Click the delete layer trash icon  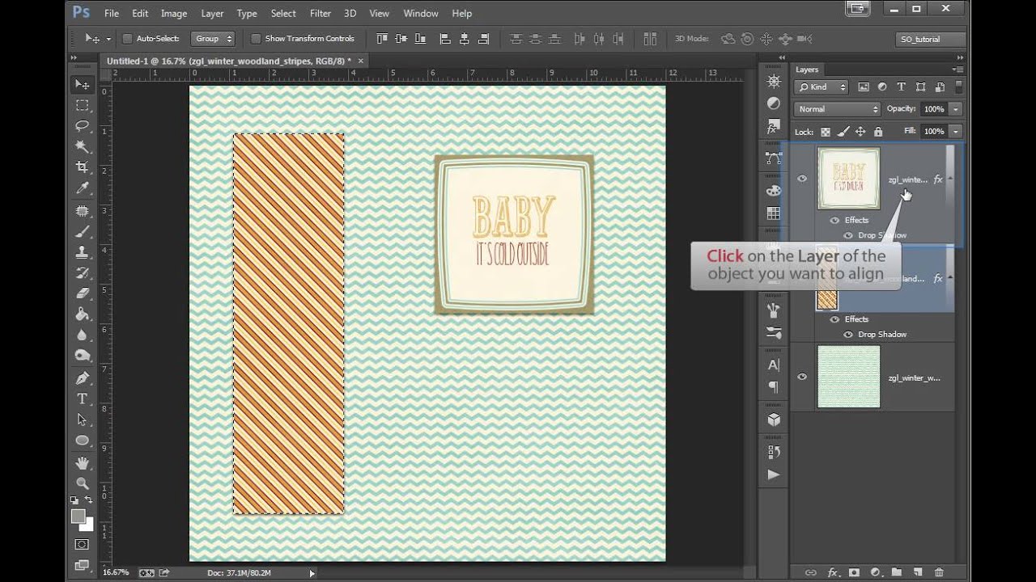(x=939, y=572)
